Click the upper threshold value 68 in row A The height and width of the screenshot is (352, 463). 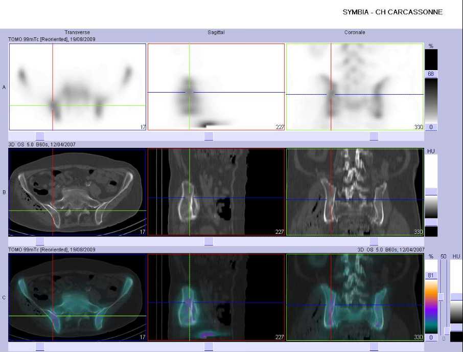click(x=431, y=74)
